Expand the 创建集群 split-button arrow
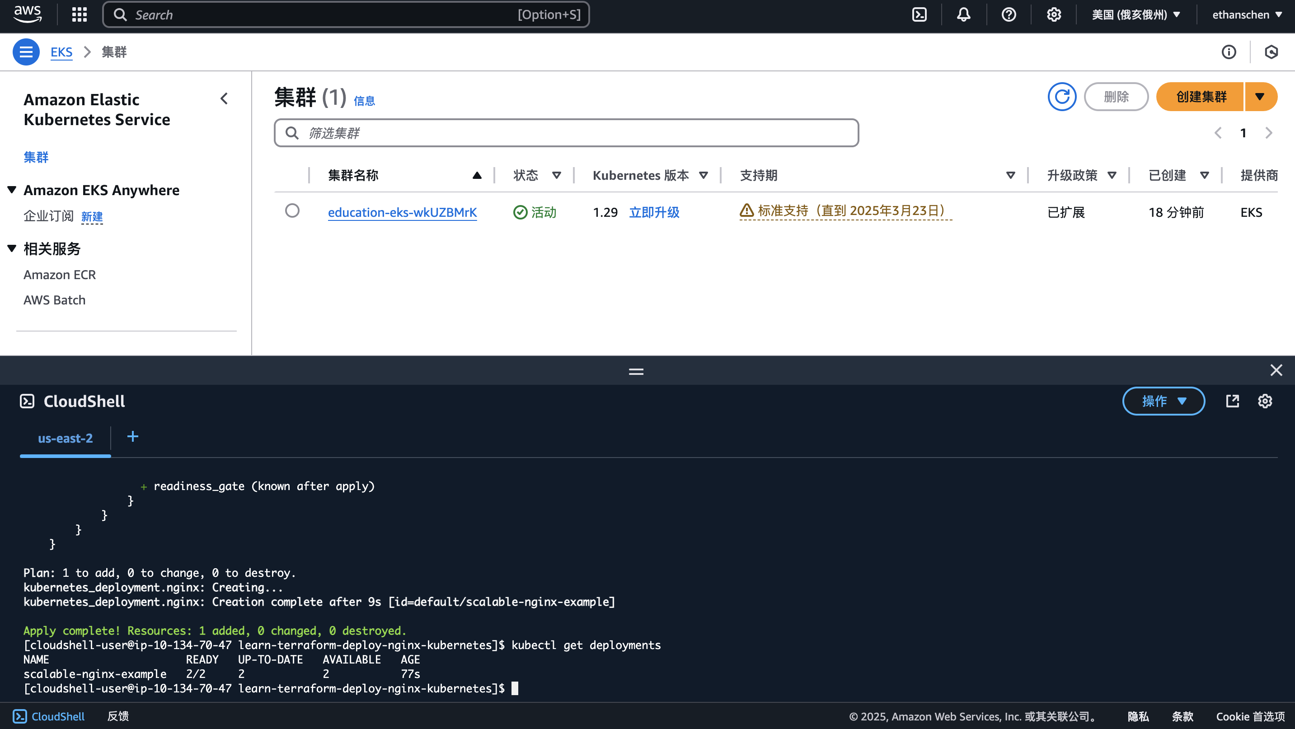 pyautogui.click(x=1260, y=97)
